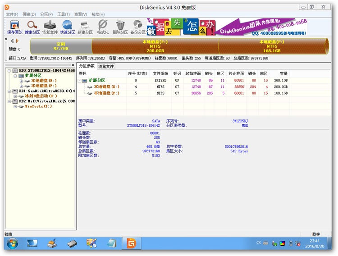Open the Partition (分区) menu
This screenshot has width=338, height=256.
[x=46, y=14]
